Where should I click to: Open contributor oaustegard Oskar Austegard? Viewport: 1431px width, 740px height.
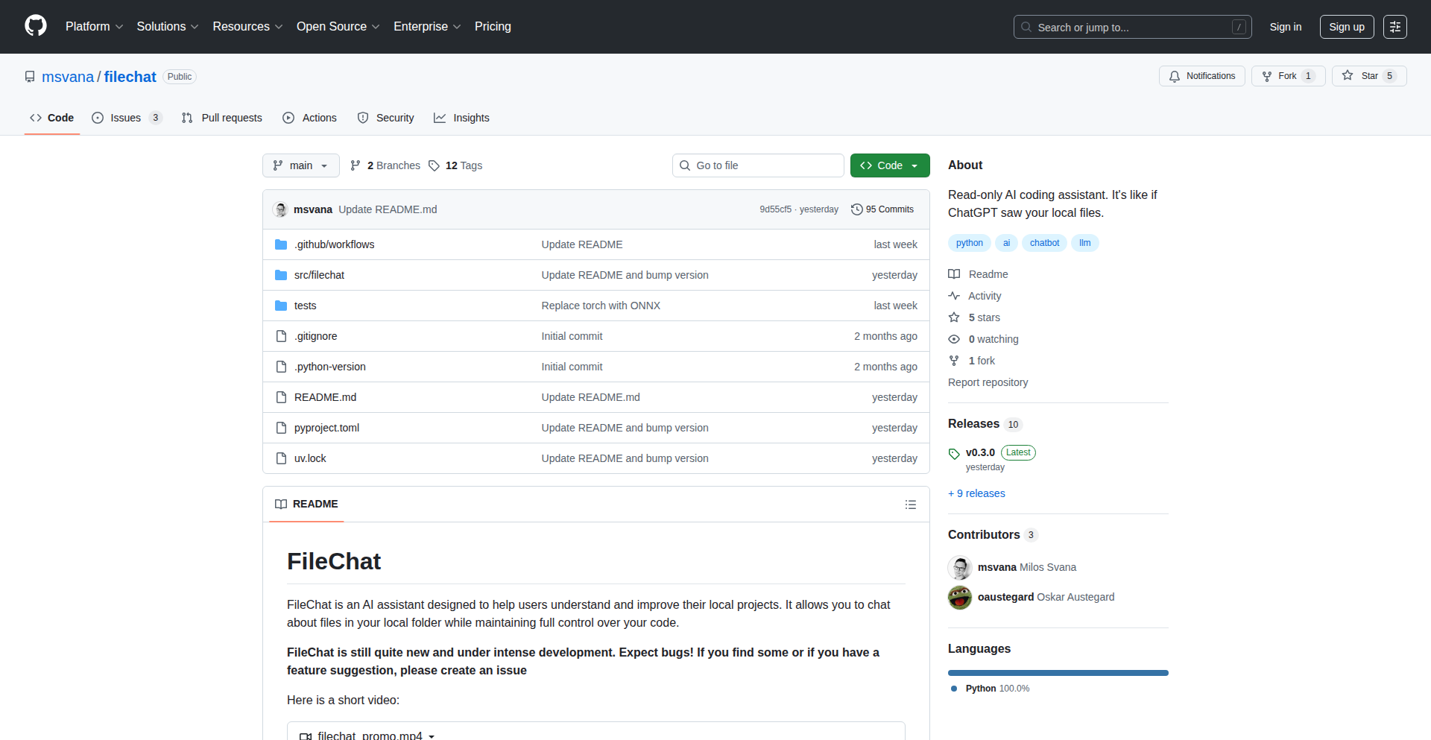coord(1046,597)
